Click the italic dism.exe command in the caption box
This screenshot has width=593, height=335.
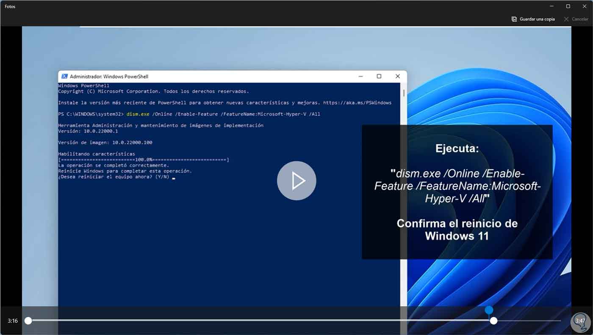pyautogui.click(x=457, y=186)
